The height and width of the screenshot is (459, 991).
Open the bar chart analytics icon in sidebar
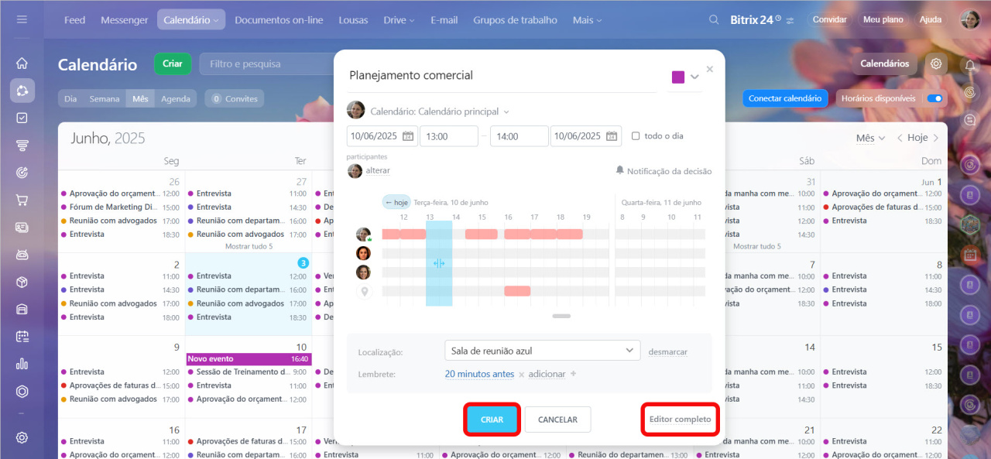[x=22, y=364]
